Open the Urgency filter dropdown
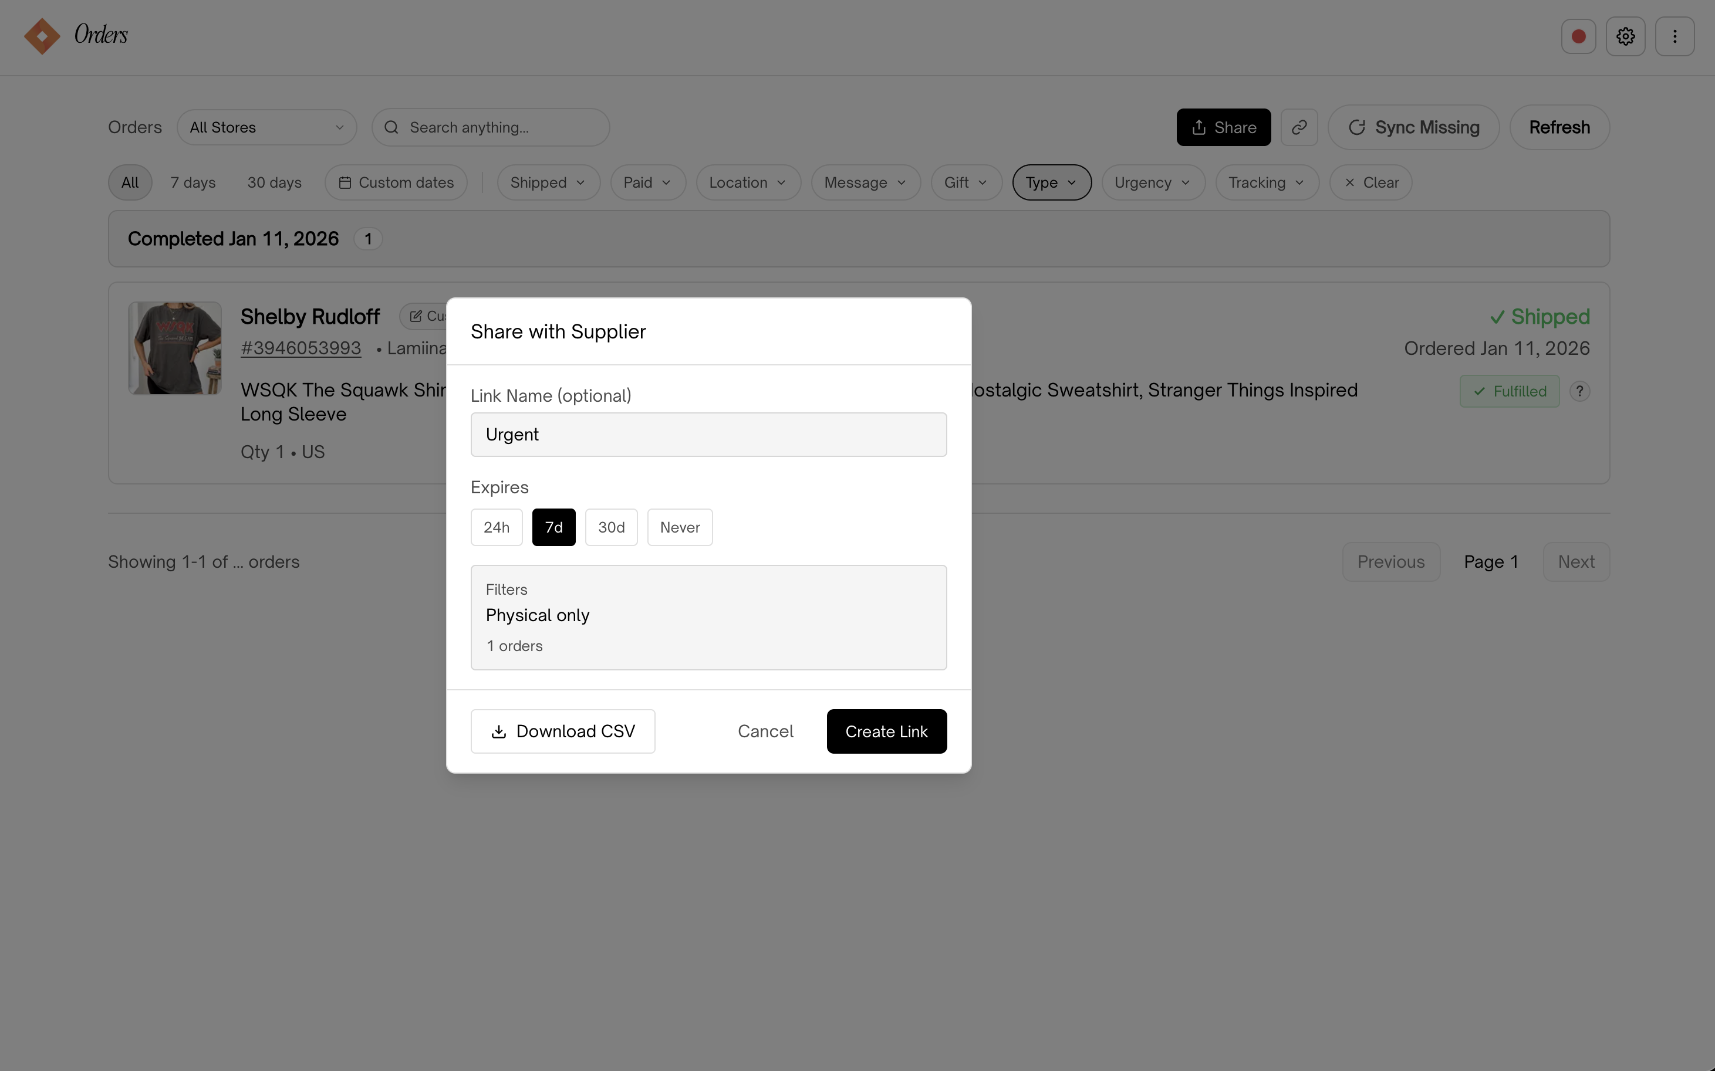Image resolution: width=1715 pixels, height=1071 pixels. [1153, 182]
